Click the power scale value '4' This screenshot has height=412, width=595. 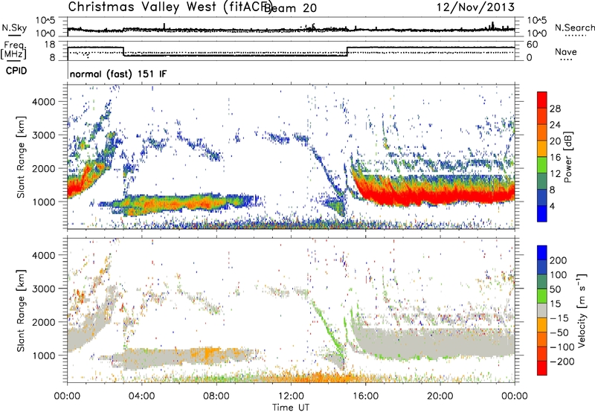click(552, 207)
